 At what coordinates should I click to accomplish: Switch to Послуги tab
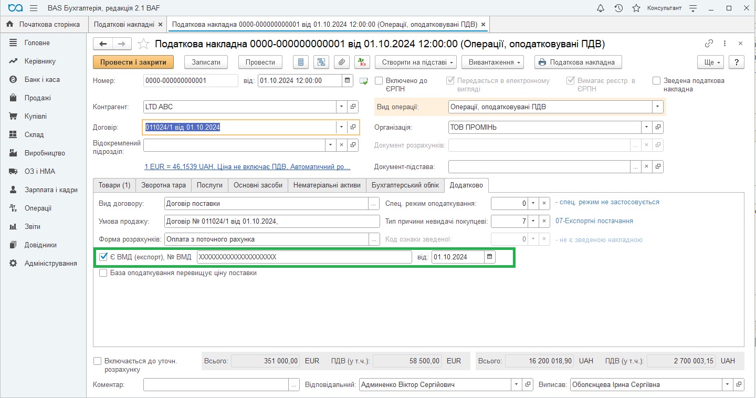pos(209,185)
